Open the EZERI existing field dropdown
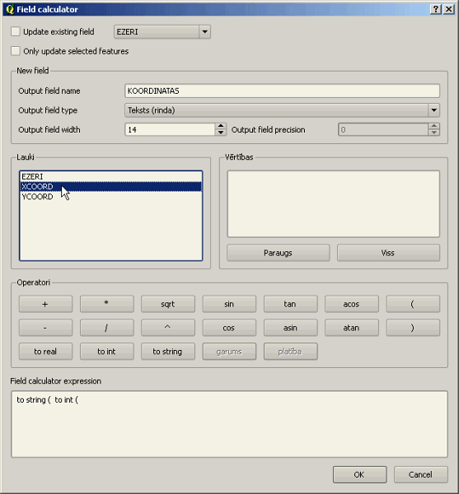The width and height of the screenshot is (459, 494). pyautogui.click(x=162, y=32)
